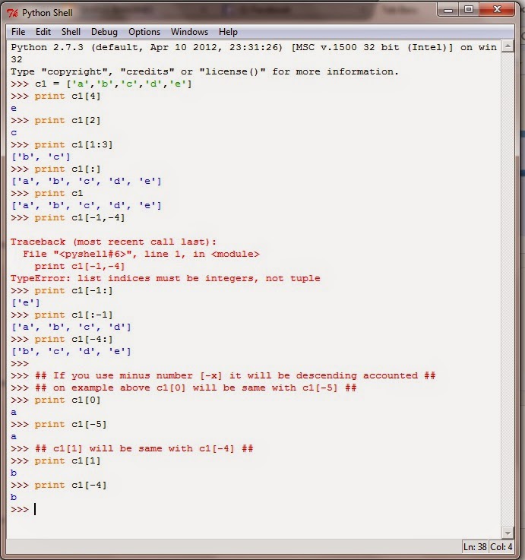Click the 'print c1[-4:]' line
The width and height of the screenshot is (525, 560).
[74, 339]
